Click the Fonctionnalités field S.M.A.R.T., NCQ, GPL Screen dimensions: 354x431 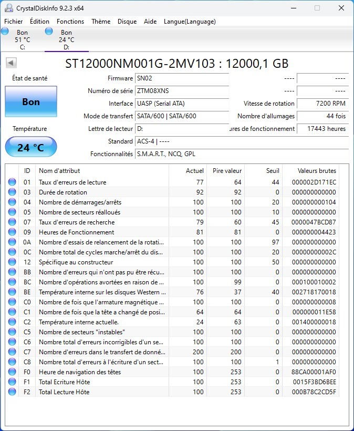(x=242, y=154)
